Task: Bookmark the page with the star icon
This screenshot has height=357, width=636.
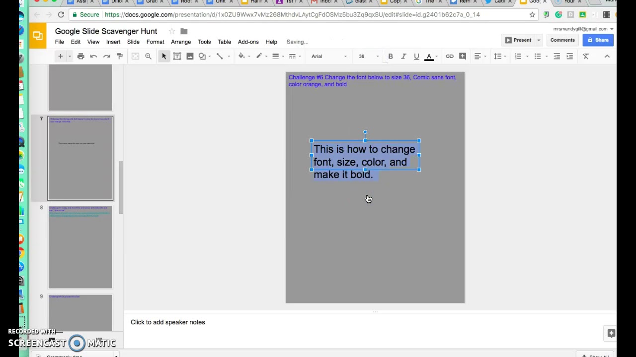Action: click(x=532, y=14)
